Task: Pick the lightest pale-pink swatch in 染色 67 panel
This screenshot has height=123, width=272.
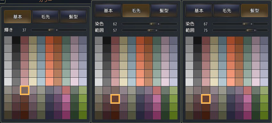Action: [256, 82]
